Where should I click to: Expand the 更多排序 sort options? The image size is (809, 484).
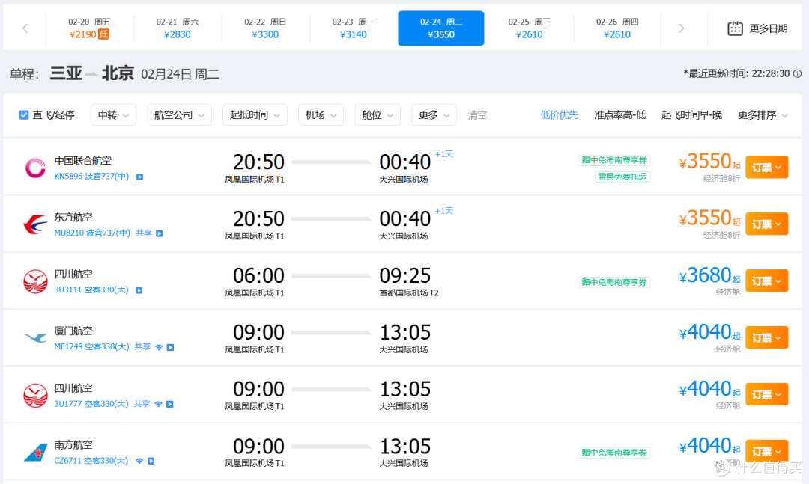763,115
